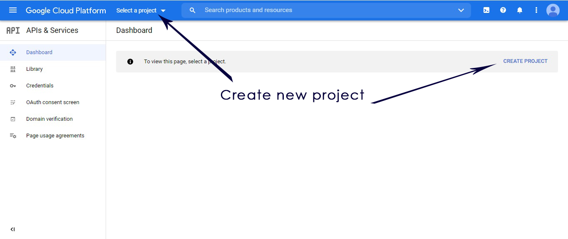Open the Help question mark icon
This screenshot has height=239, width=568.
pyautogui.click(x=503, y=10)
